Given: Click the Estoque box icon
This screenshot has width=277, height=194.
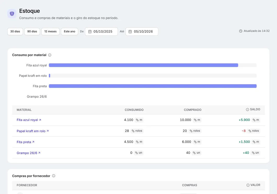Looking at the screenshot, I should (12, 14).
